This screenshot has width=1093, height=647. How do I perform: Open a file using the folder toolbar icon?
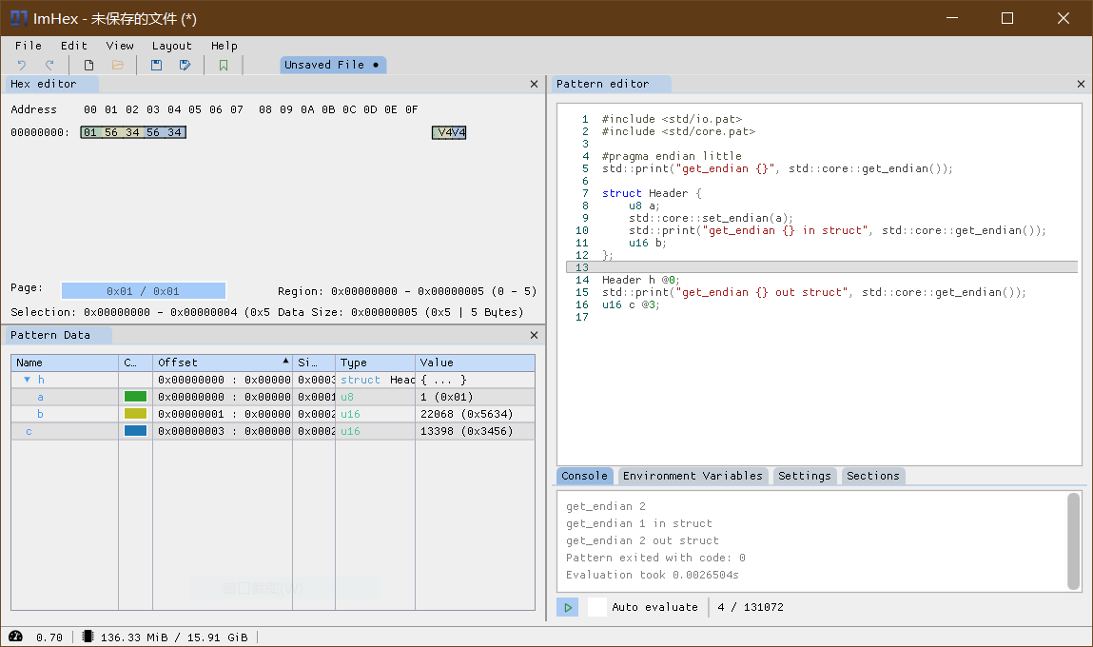(117, 64)
